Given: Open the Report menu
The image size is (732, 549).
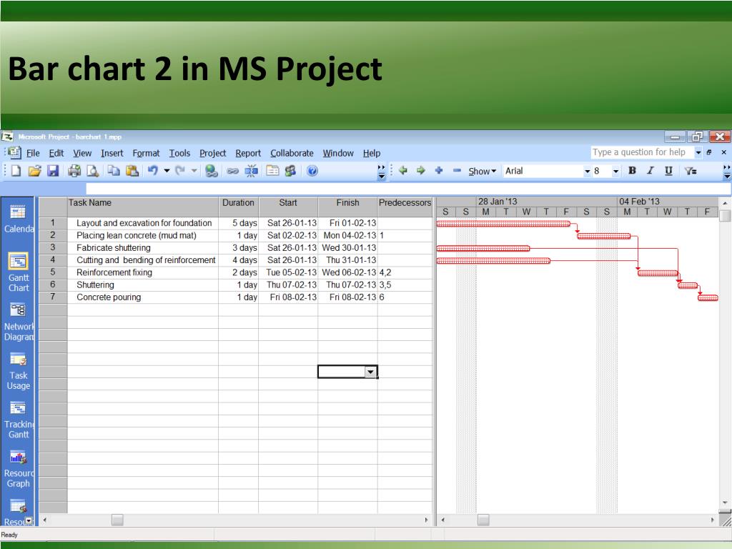Looking at the screenshot, I should [248, 153].
